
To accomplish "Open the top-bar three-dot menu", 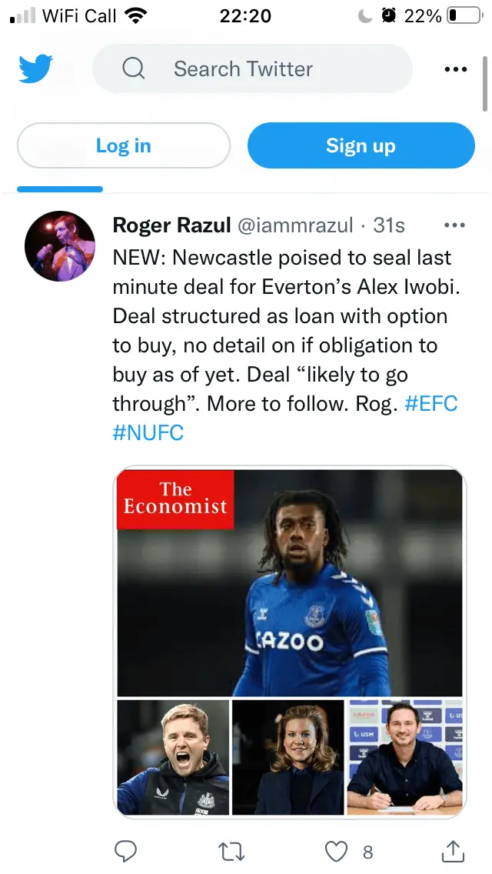I will click(456, 69).
